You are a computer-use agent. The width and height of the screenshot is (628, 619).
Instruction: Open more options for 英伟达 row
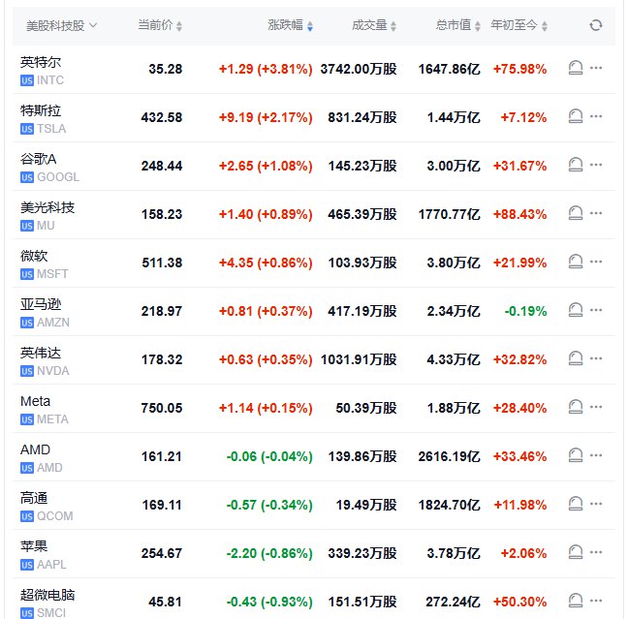coord(596,358)
